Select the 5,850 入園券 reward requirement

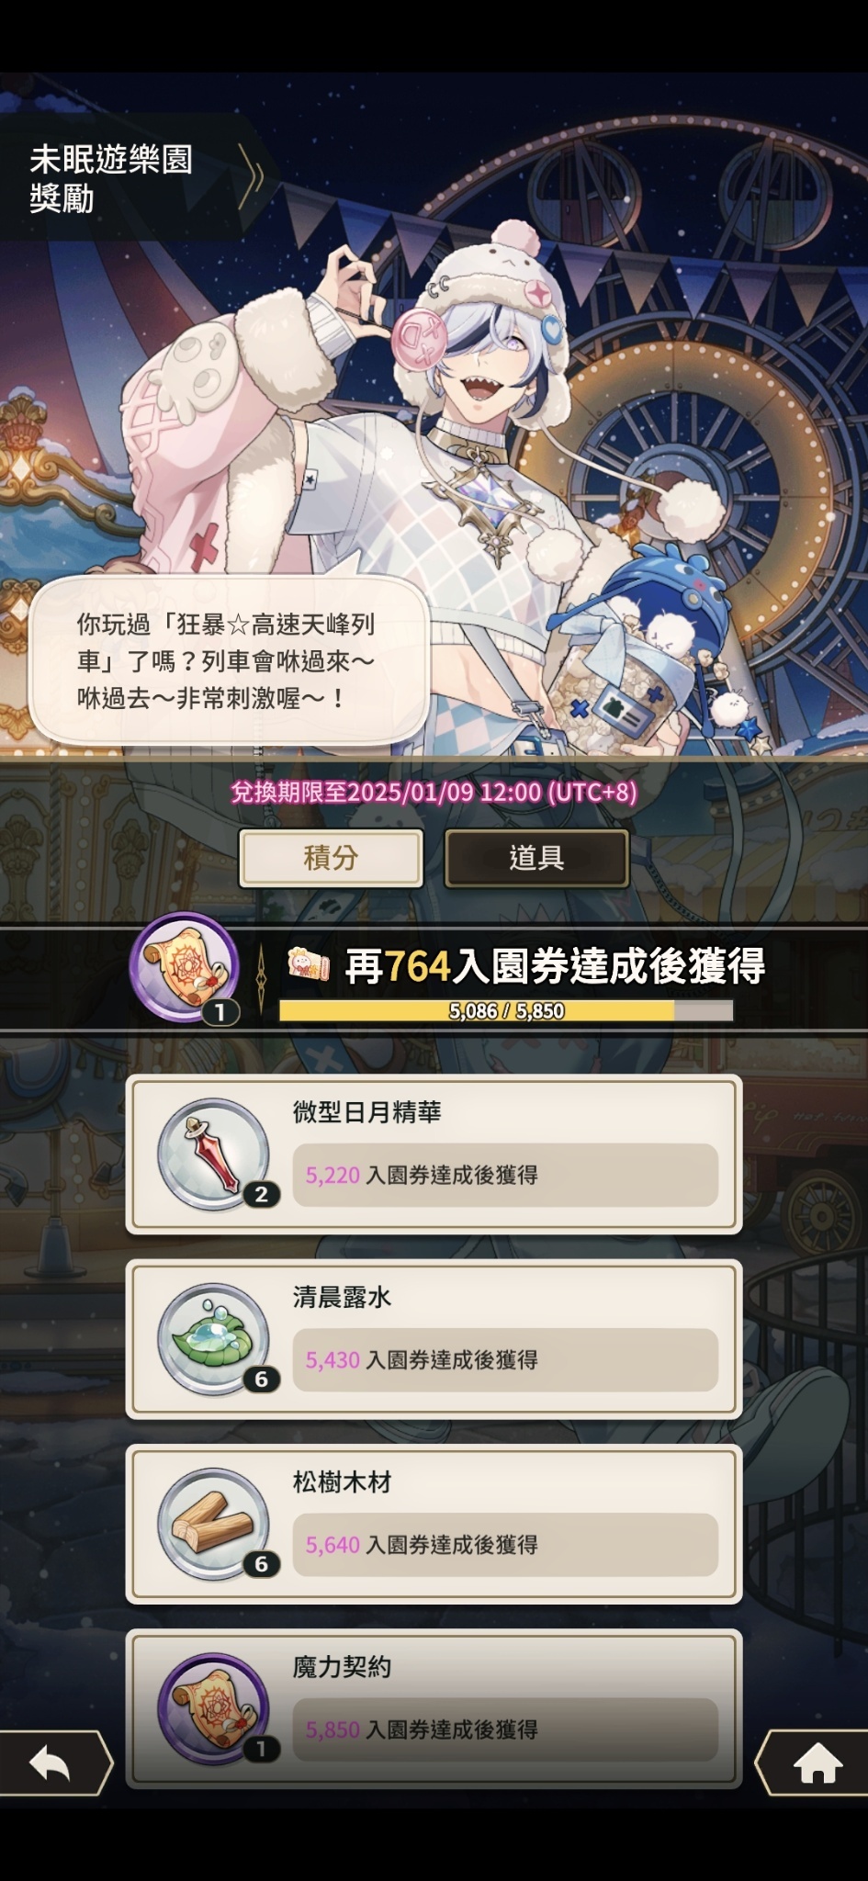505,1729
